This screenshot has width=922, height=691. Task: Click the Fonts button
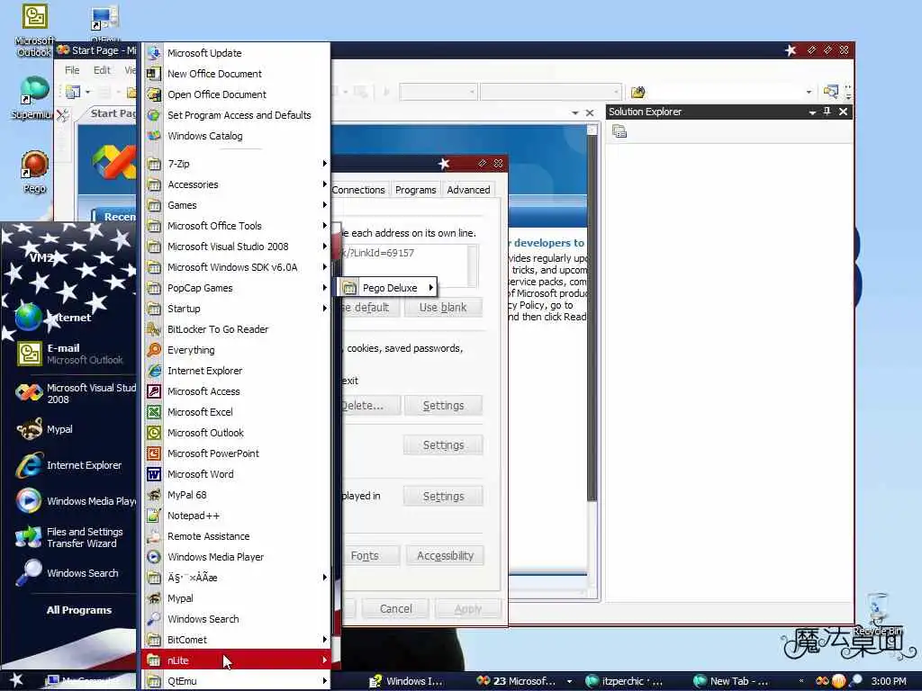(x=366, y=556)
